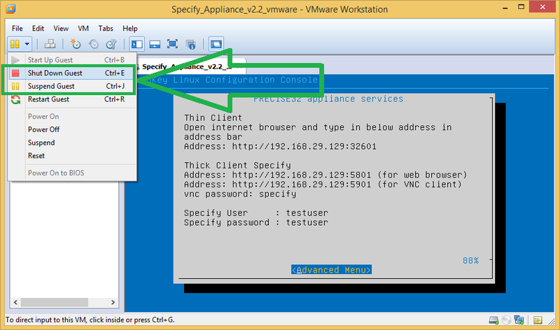Choose Shut Down Guest from the power menu
The image size is (560, 330).
coord(72,73)
